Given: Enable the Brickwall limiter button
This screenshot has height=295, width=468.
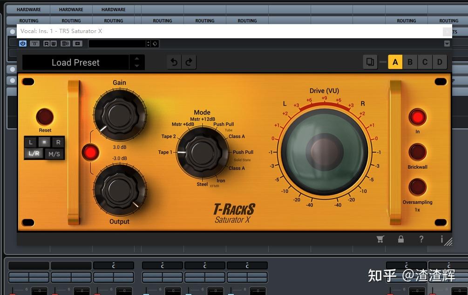Looking at the screenshot, I should (x=417, y=152).
